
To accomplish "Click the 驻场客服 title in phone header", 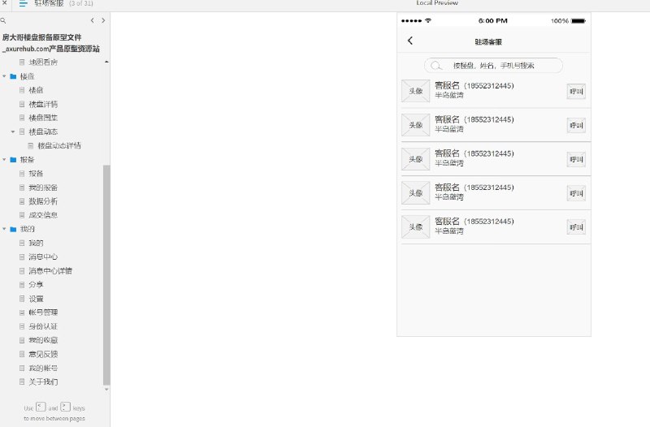I will [488, 42].
